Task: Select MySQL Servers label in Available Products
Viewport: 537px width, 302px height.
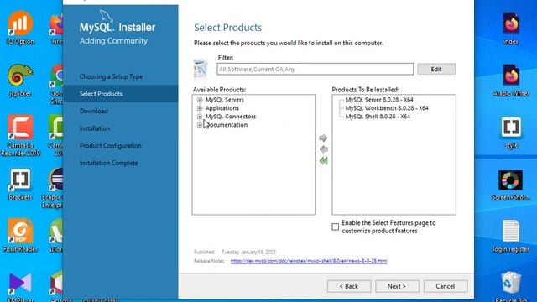Action: coord(225,100)
